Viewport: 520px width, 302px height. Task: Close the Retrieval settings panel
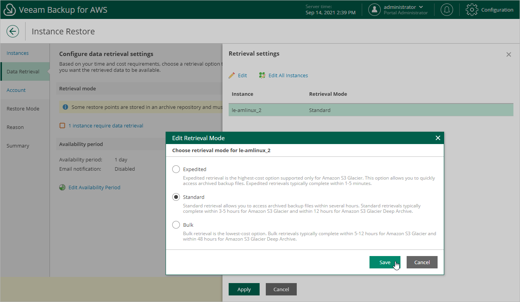[x=509, y=54]
